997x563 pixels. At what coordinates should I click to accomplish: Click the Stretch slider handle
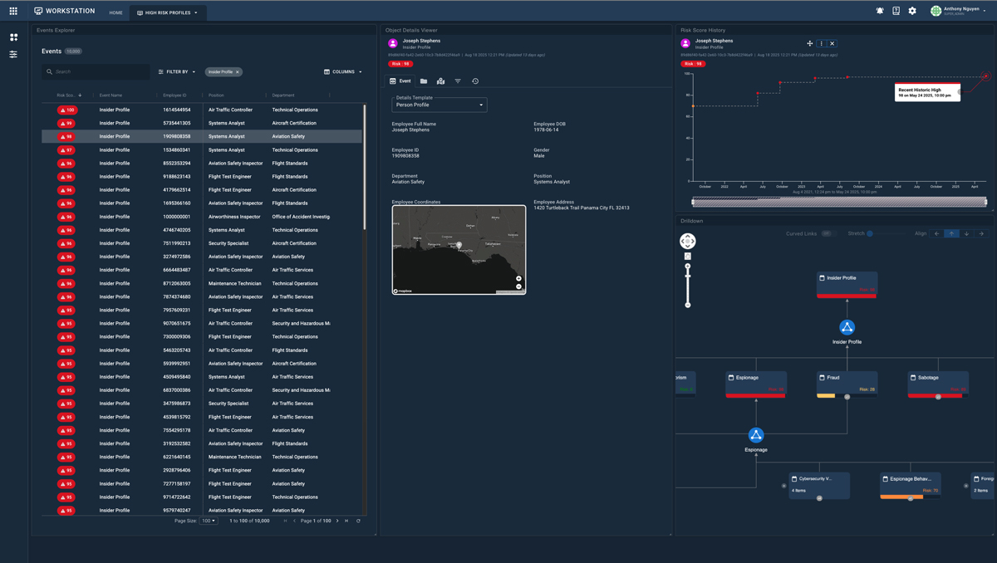tap(870, 234)
